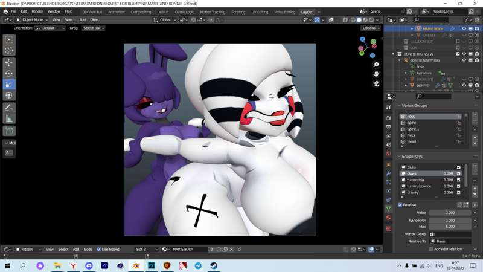Open Premiere Pro from the taskbar

(104, 265)
